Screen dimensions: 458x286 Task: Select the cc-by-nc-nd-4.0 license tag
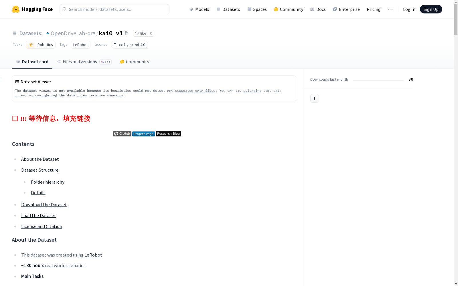(129, 45)
